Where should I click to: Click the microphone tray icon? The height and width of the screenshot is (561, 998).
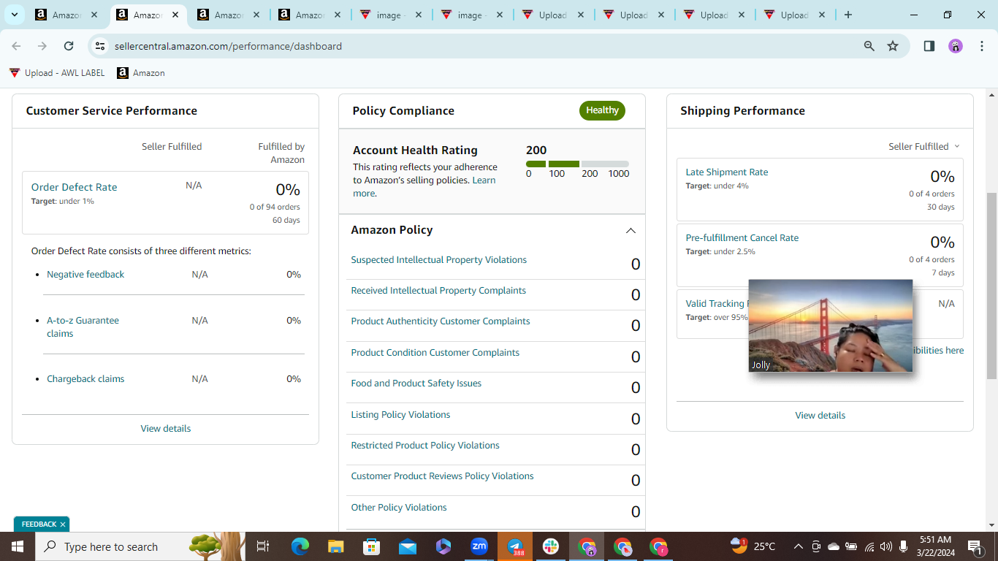(904, 546)
